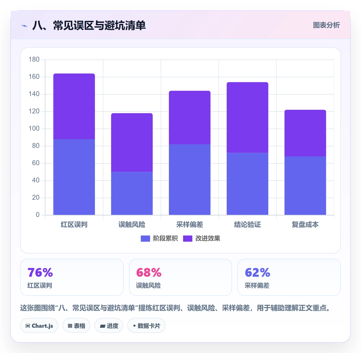This screenshot has height=353, width=361.
Task: Open the 68% 误触风险 data card
Action: click(180, 277)
